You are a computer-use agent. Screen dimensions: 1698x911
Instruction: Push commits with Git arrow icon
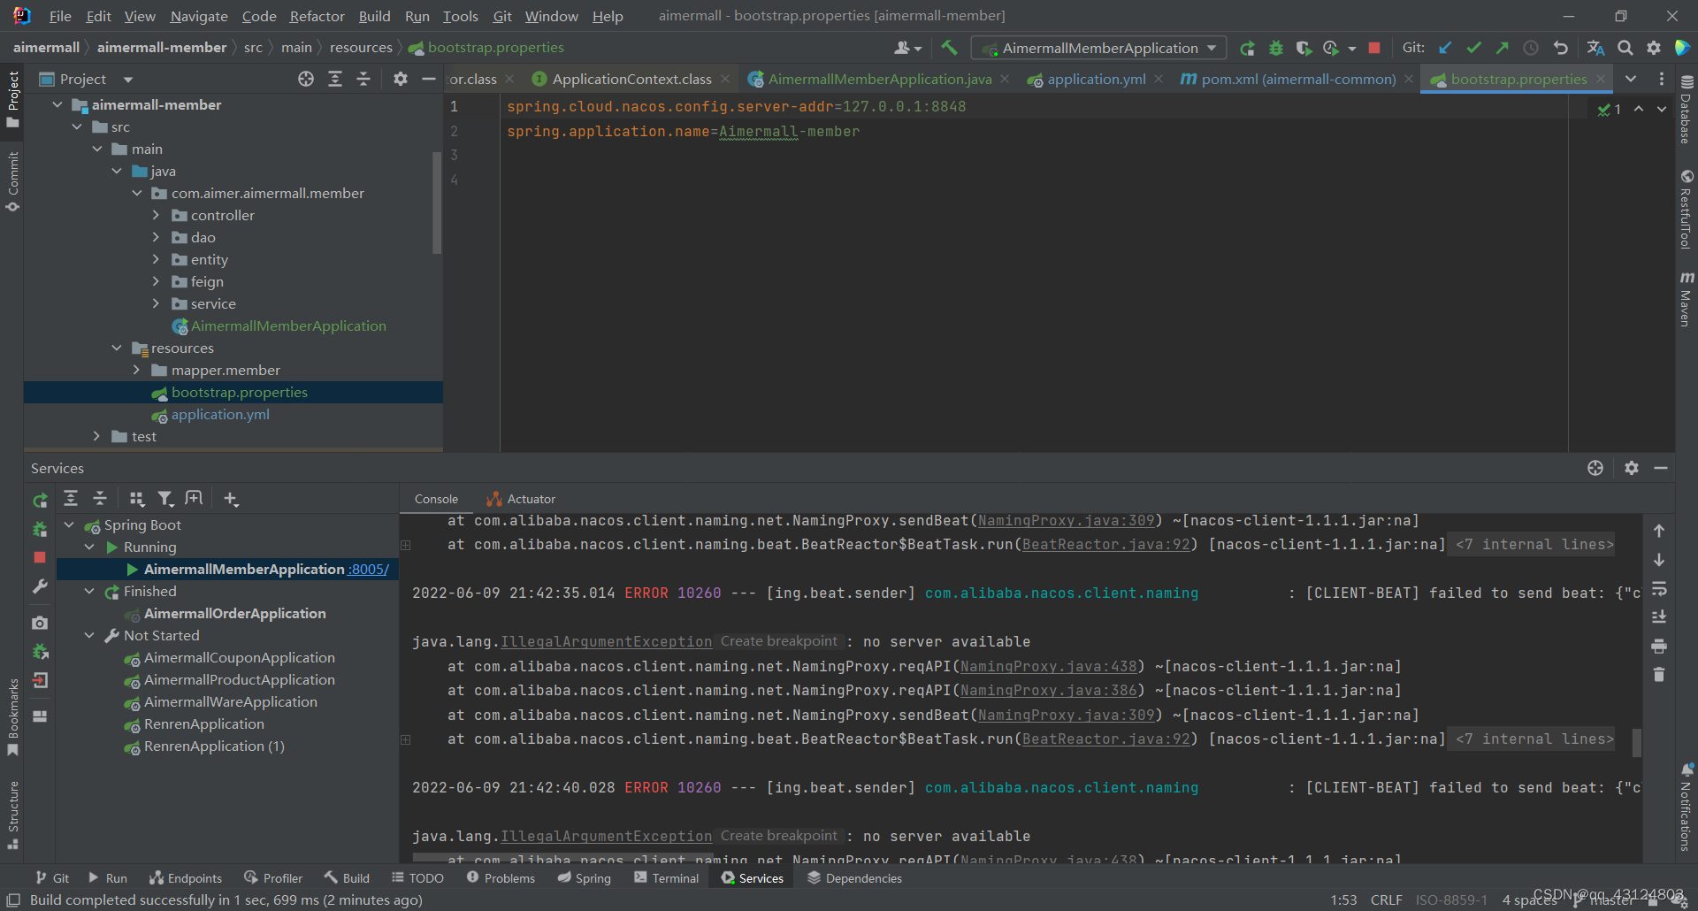tap(1502, 49)
